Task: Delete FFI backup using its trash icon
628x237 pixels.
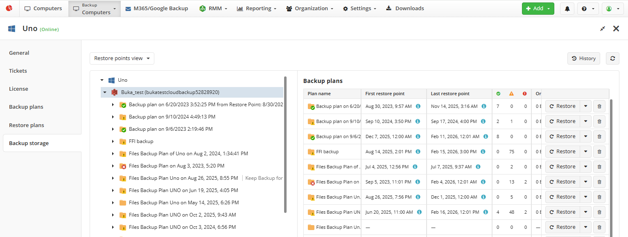Action: pyautogui.click(x=599, y=152)
